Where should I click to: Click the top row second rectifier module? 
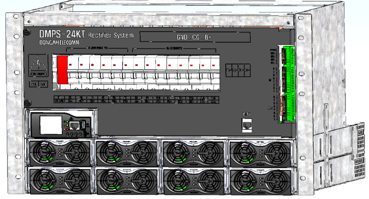pyautogui.click(x=127, y=152)
